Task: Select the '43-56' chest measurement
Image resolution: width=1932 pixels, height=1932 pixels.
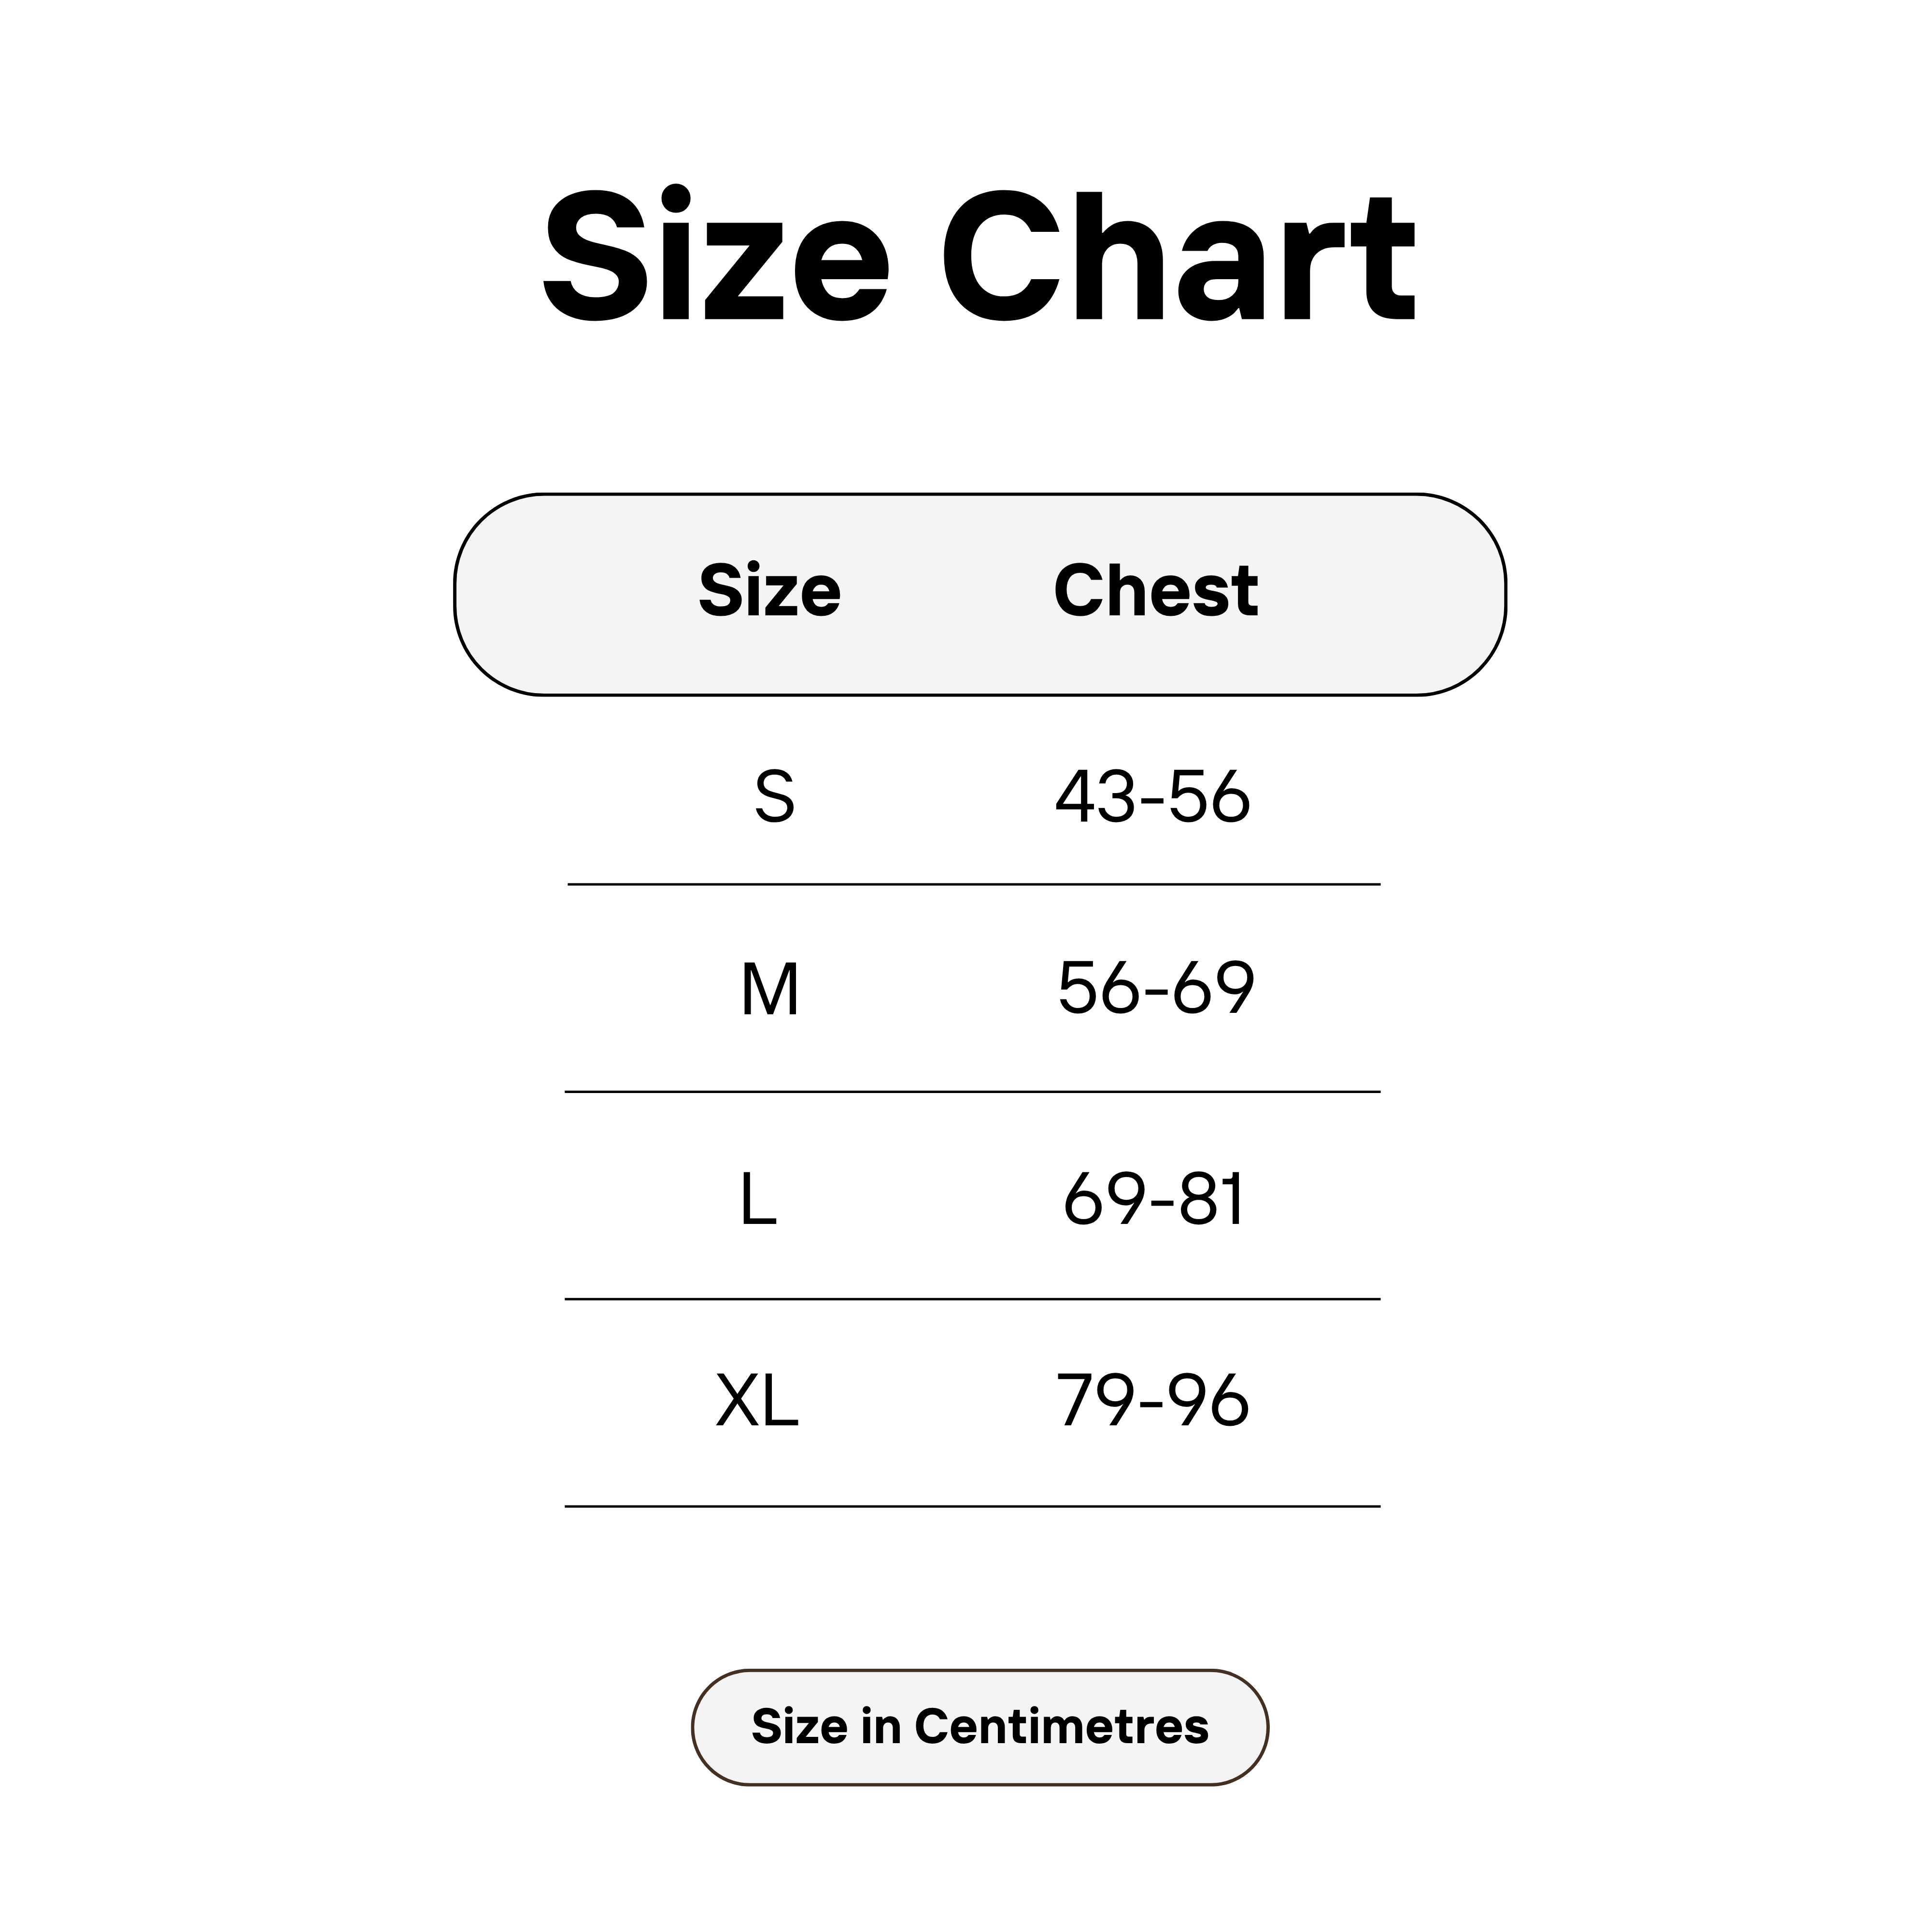Action: coord(1152,797)
